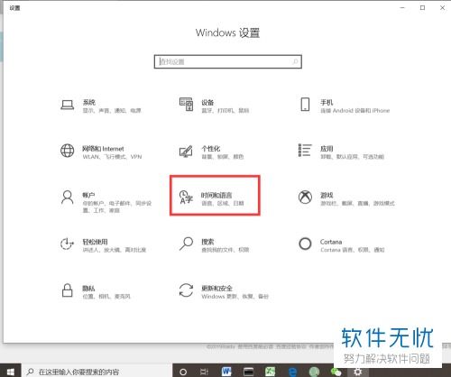Open the Privacy (隐私) lock icon
The height and width of the screenshot is (377, 451).
tap(67, 290)
